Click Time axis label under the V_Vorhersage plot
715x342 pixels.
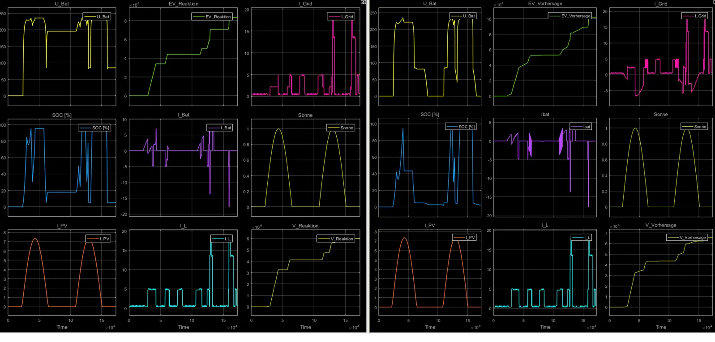(x=661, y=327)
